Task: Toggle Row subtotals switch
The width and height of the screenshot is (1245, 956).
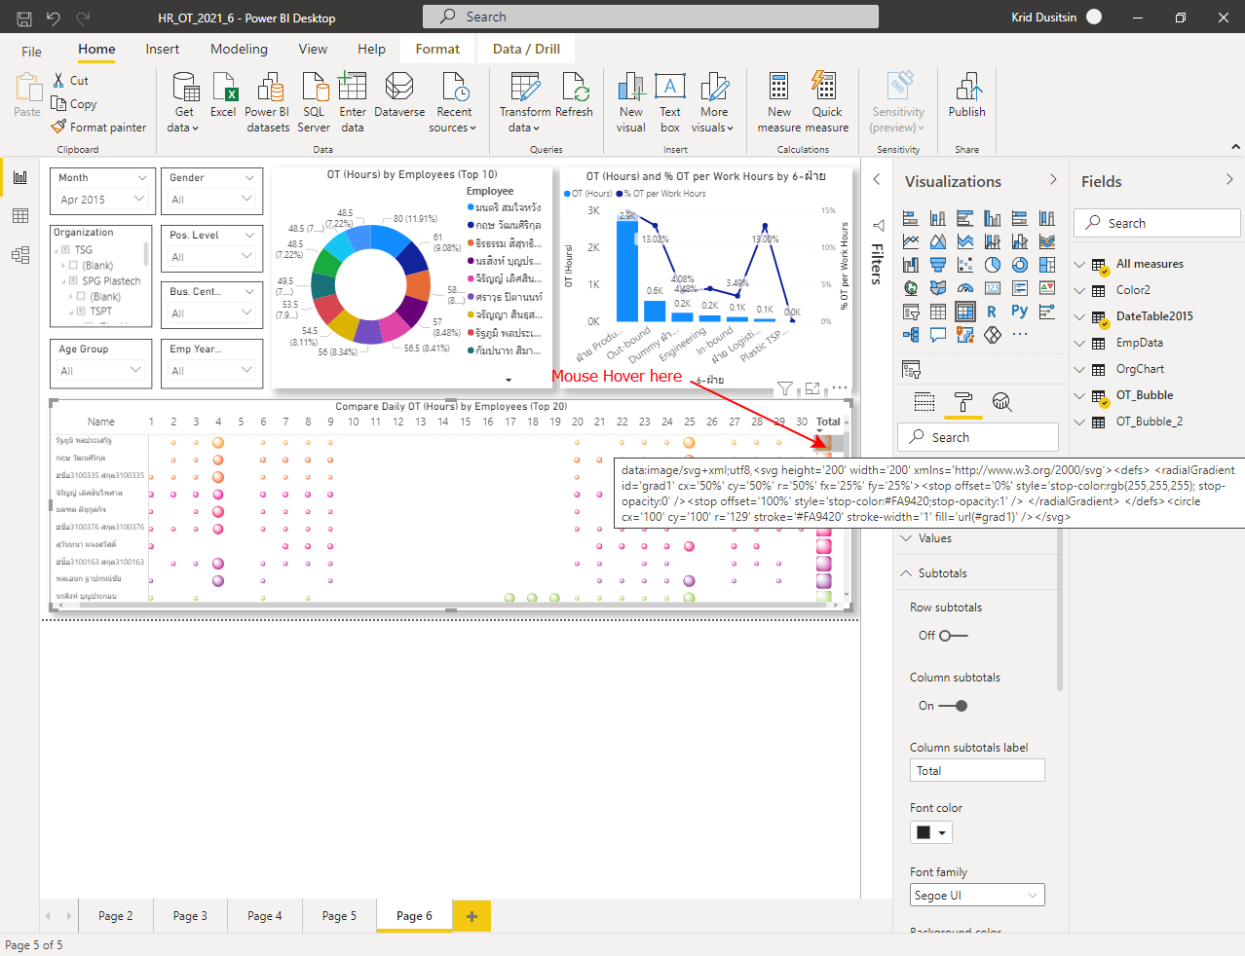Action: 953,636
